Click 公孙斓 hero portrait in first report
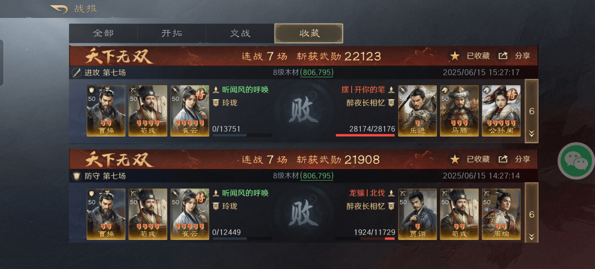Viewport: 595px width, 269px height. click(501, 111)
